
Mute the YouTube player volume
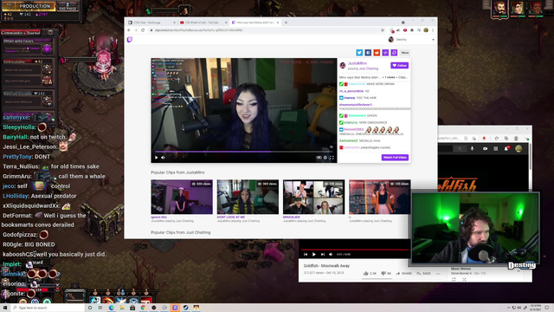click(331, 254)
